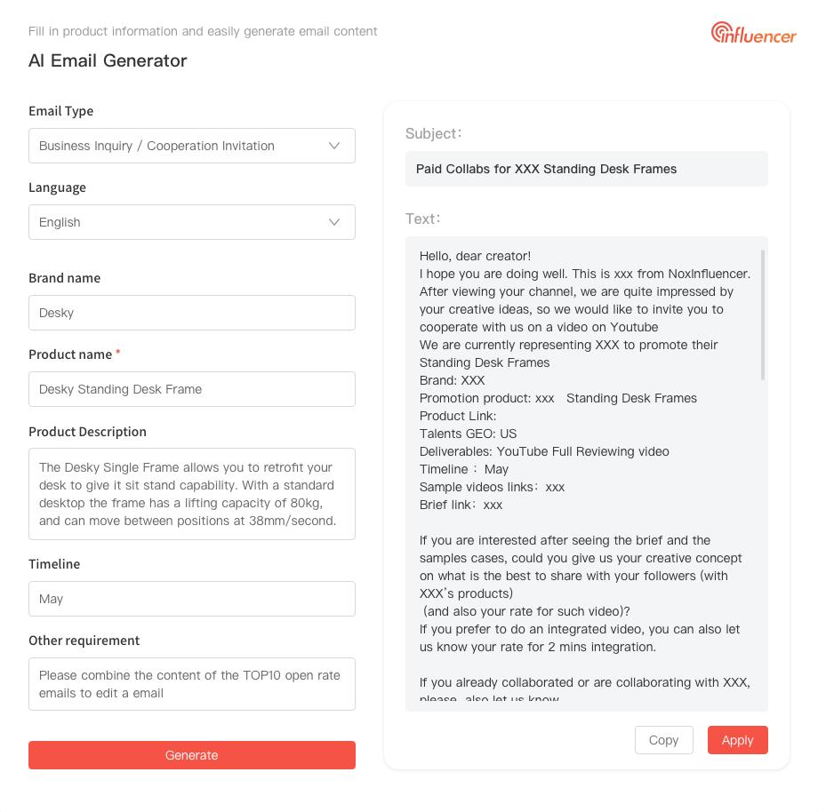Screen dimensions: 818x812
Task: Click the Product Description label
Action: (87, 432)
